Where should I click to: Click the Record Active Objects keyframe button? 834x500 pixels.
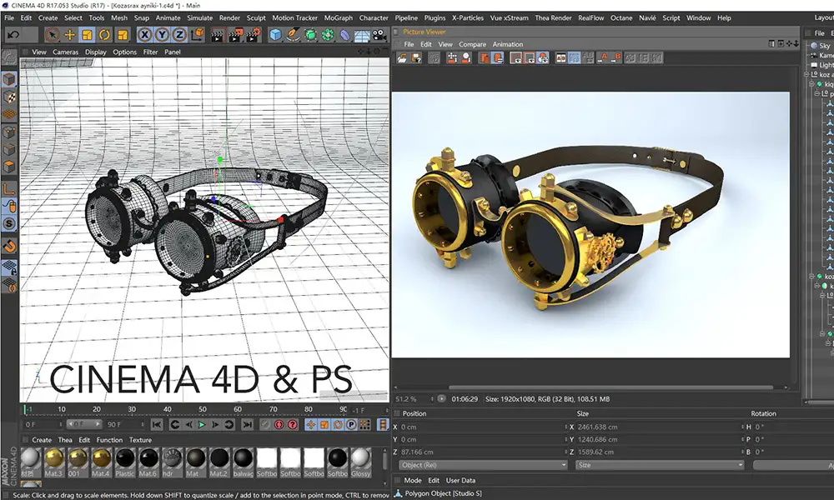265,424
